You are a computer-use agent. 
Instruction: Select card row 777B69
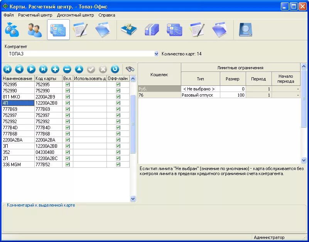66,109
